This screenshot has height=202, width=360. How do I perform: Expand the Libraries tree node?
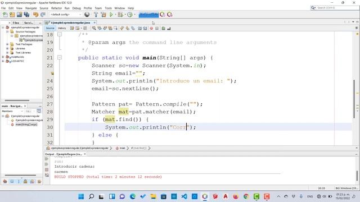[7, 49]
